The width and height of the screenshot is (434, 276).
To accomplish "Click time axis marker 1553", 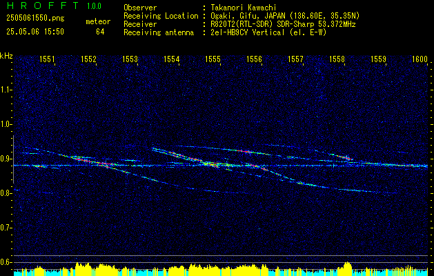I will [130, 59].
